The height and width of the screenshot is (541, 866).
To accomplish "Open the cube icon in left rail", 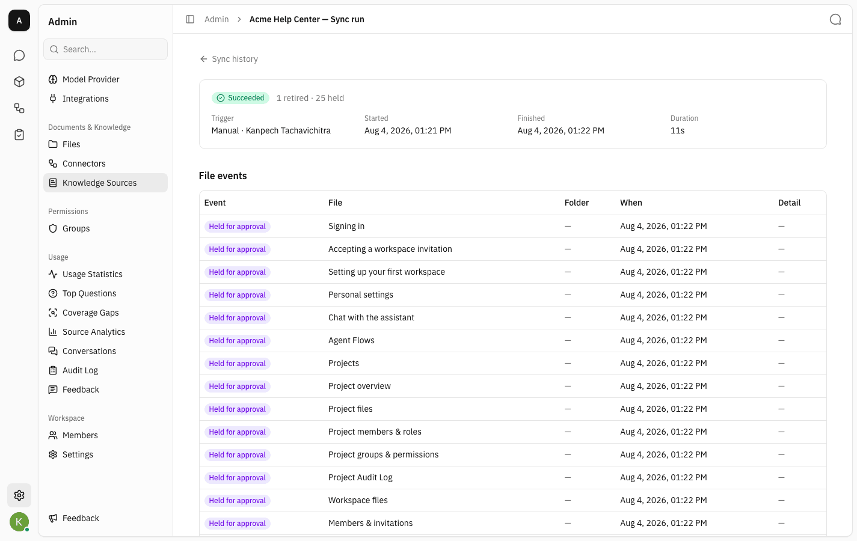I will (x=19, y=82).
